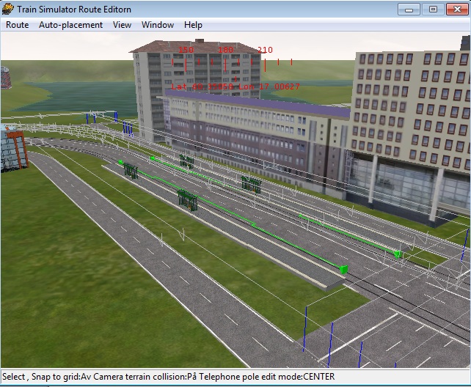This screenshot has height=387, width=471.
Task: Maximize the Route Editor window
Action: (432, 9)
